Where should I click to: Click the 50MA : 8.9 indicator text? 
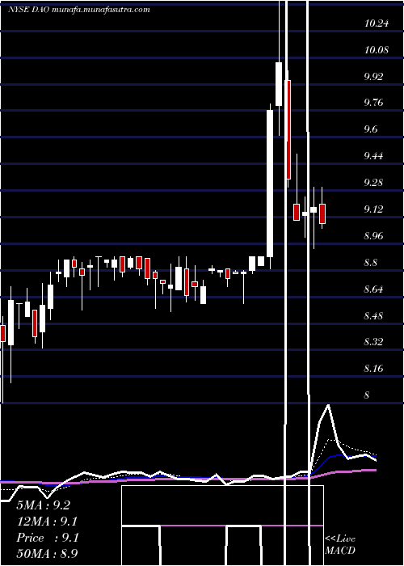(x=47, y=554)
